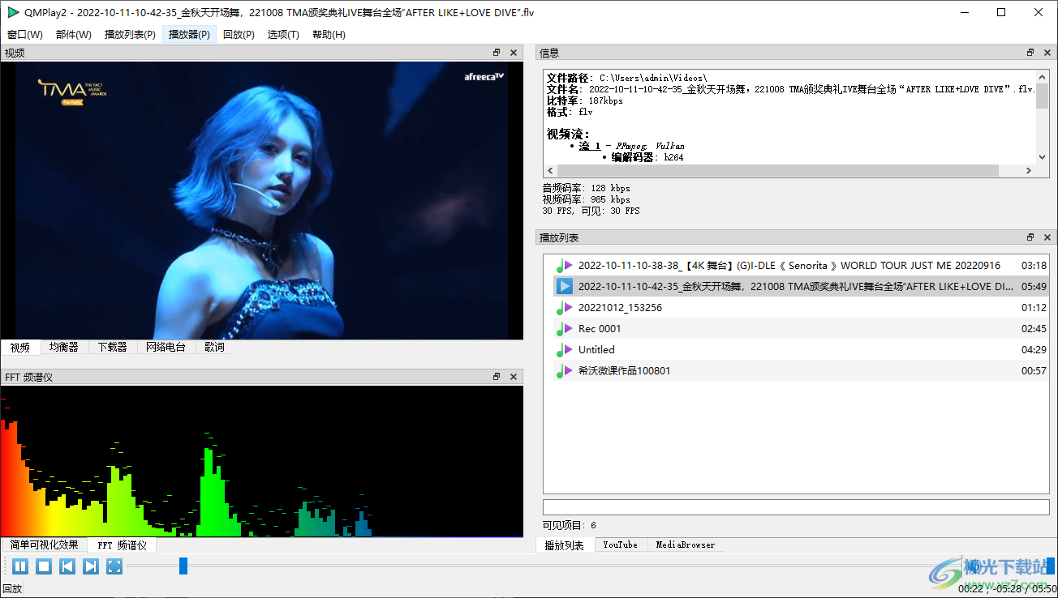
Task: Close the 信息 panel
Action: pos(1047,53)
